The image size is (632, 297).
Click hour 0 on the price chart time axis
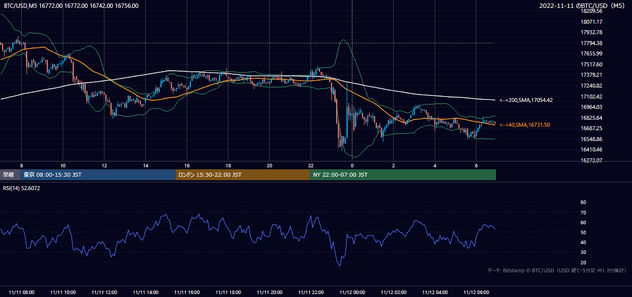(352, 165)
